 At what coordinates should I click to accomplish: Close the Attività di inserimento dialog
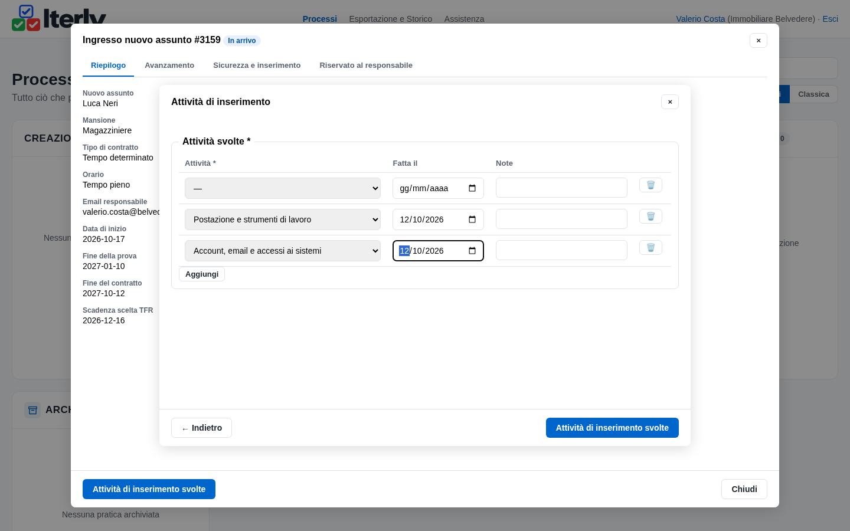670,102
